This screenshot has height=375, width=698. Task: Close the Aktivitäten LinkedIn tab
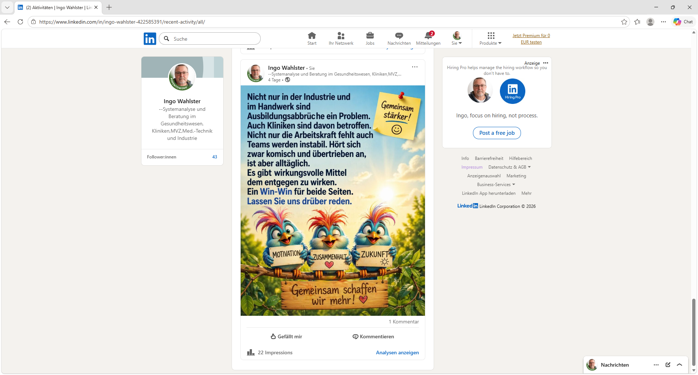96,7
